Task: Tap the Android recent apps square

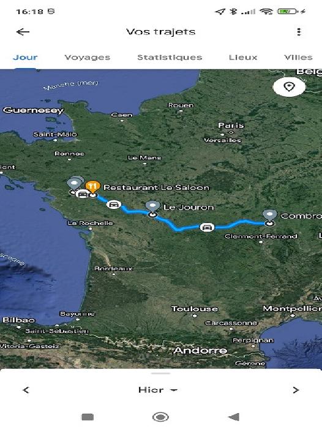Action: tap(88, 417)
